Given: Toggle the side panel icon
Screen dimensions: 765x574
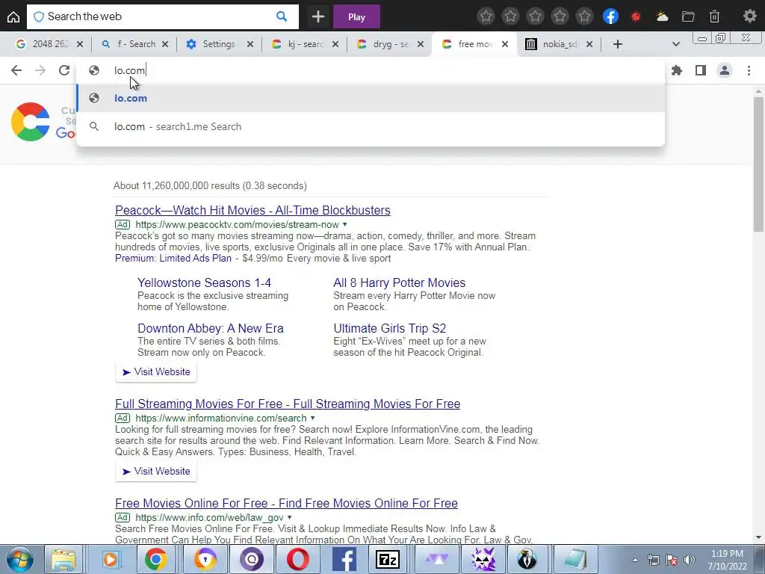Looking at the screenshot, I should click(701, 70).
